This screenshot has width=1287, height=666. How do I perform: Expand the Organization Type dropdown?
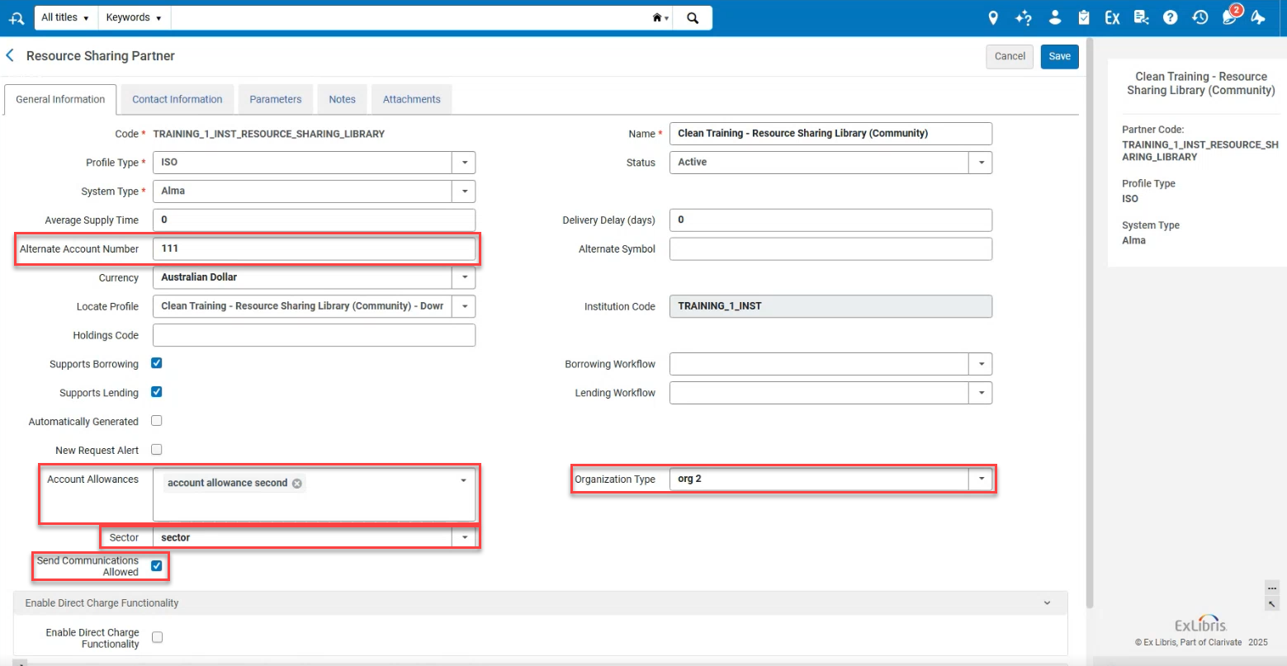tap(981, 479)
